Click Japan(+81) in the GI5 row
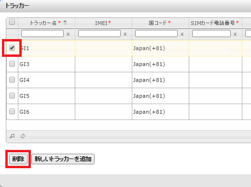This screenshot has height=187, width=251. 149,96
